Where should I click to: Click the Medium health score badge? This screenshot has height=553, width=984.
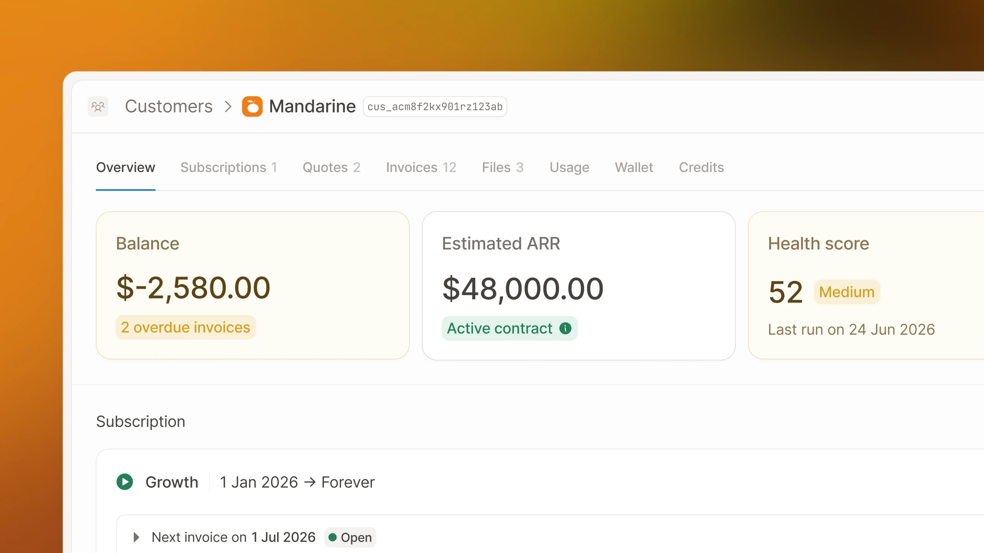(x=847, y=292)
